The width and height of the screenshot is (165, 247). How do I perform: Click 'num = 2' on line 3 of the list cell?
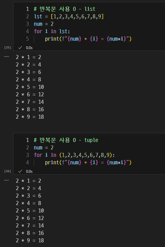pyautogui.click(x=44, y=24)
